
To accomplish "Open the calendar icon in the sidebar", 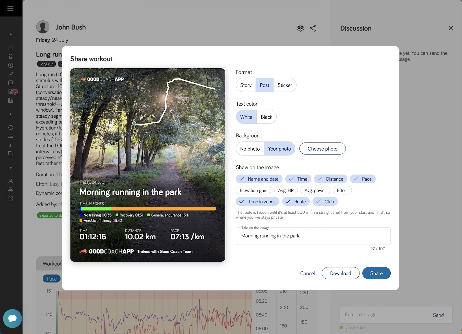I will click(x=11, y=48).
